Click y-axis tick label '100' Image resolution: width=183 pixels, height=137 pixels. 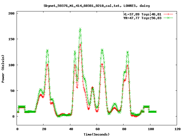(x=11, y=65)
